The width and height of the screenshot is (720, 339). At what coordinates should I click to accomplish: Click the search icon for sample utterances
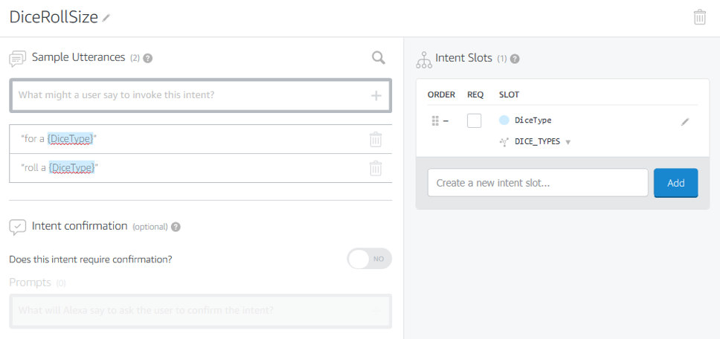379,57
